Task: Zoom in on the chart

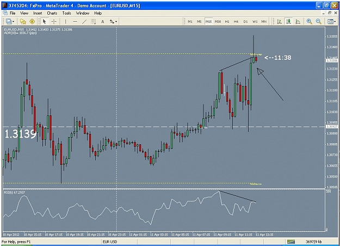Action: click(309, 21)
